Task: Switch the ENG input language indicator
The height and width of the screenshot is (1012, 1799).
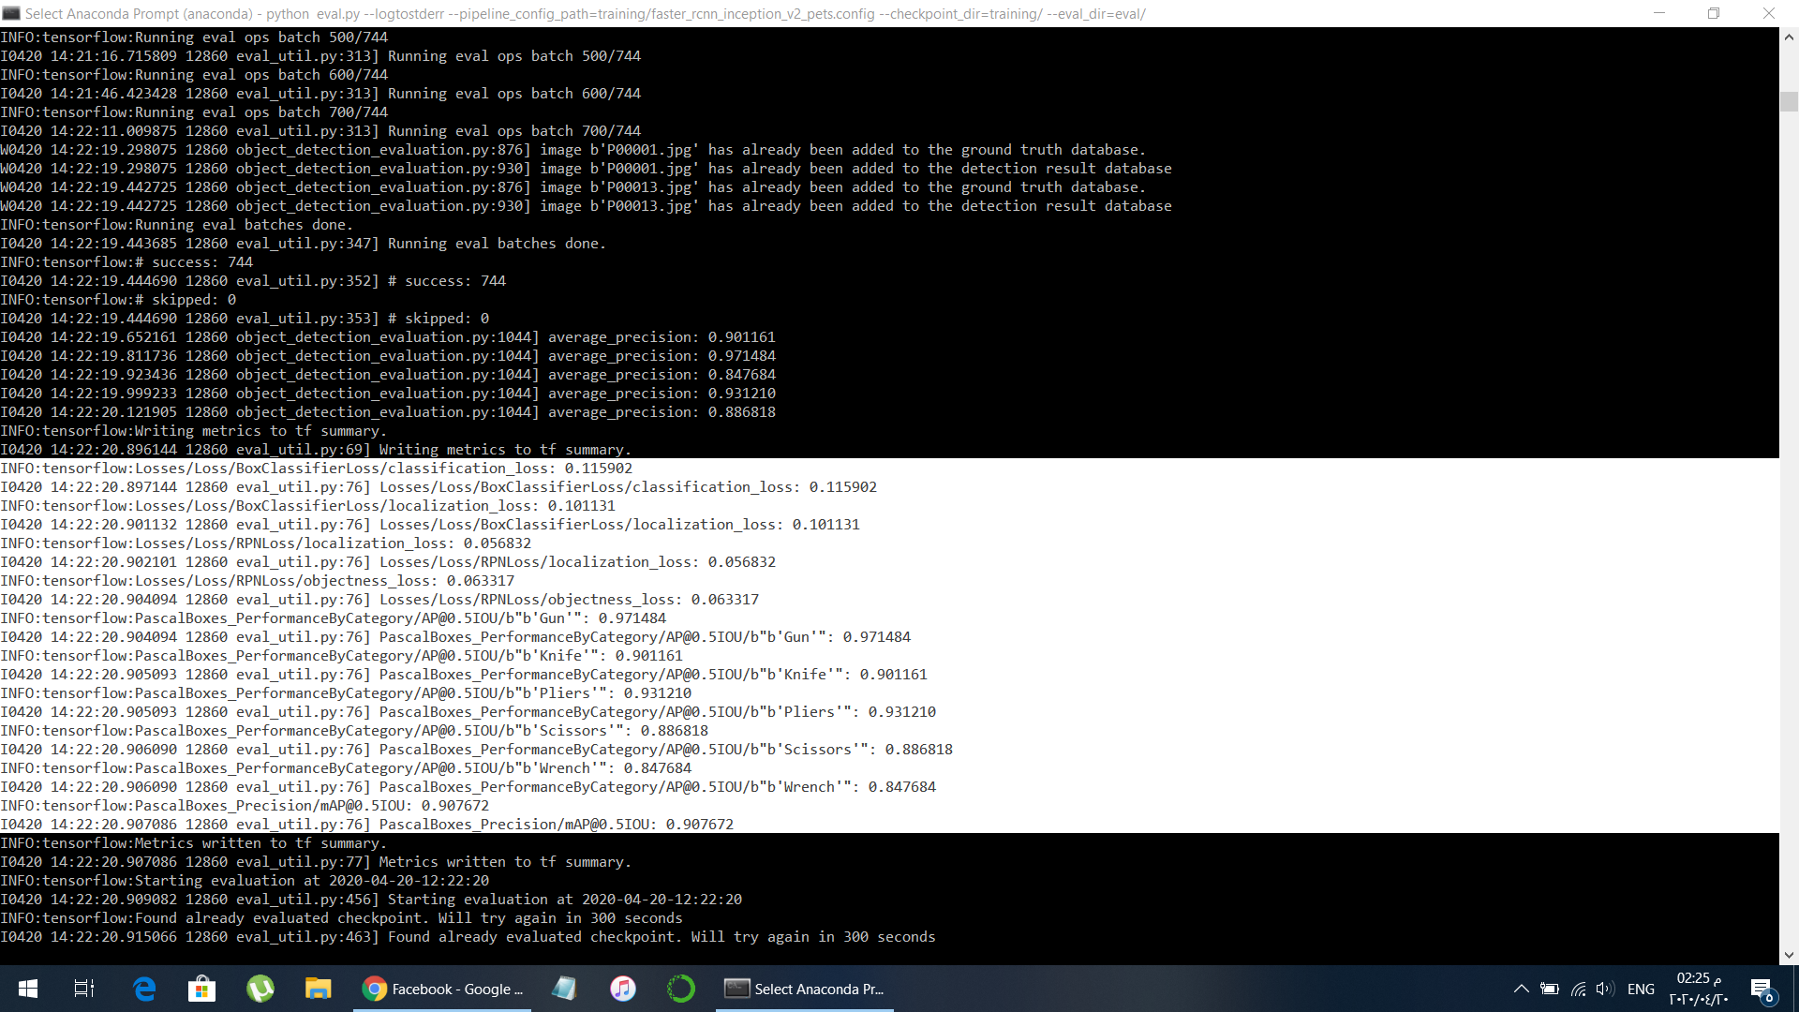Action: (1641, 989)
